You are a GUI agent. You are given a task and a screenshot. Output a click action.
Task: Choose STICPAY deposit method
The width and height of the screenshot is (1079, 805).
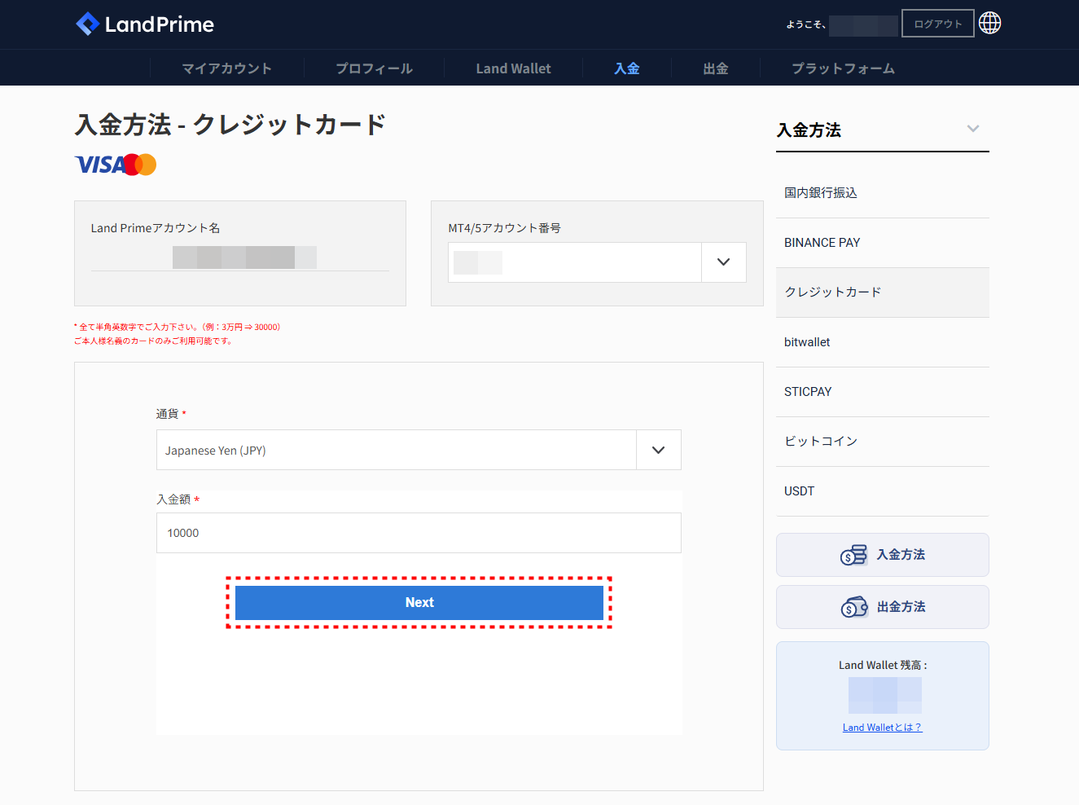pyautogui.click(x=883, y=392)
